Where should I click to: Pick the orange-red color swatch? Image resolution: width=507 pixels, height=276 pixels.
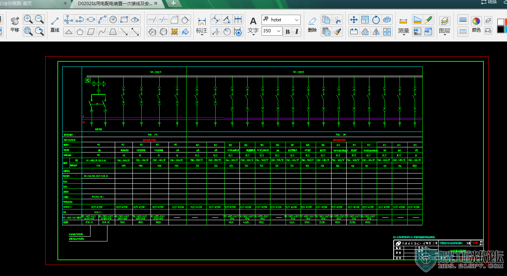506,22
